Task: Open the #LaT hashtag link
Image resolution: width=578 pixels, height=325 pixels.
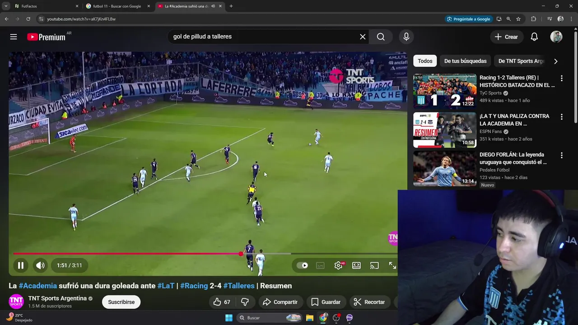Action: click(166, 286)
